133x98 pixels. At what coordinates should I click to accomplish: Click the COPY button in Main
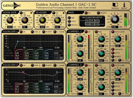coord(69,21)
